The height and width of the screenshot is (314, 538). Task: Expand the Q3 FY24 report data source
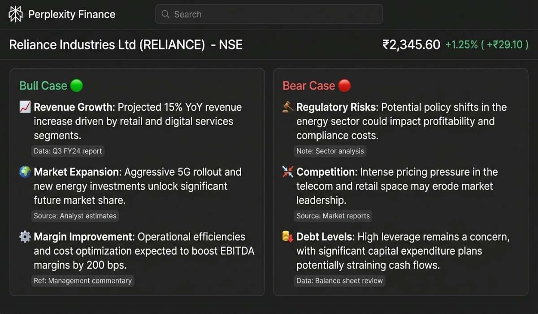67,151
